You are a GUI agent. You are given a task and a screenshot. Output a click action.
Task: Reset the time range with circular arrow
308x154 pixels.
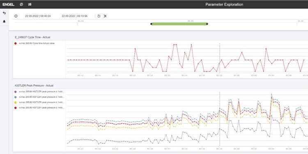point(99,16)
